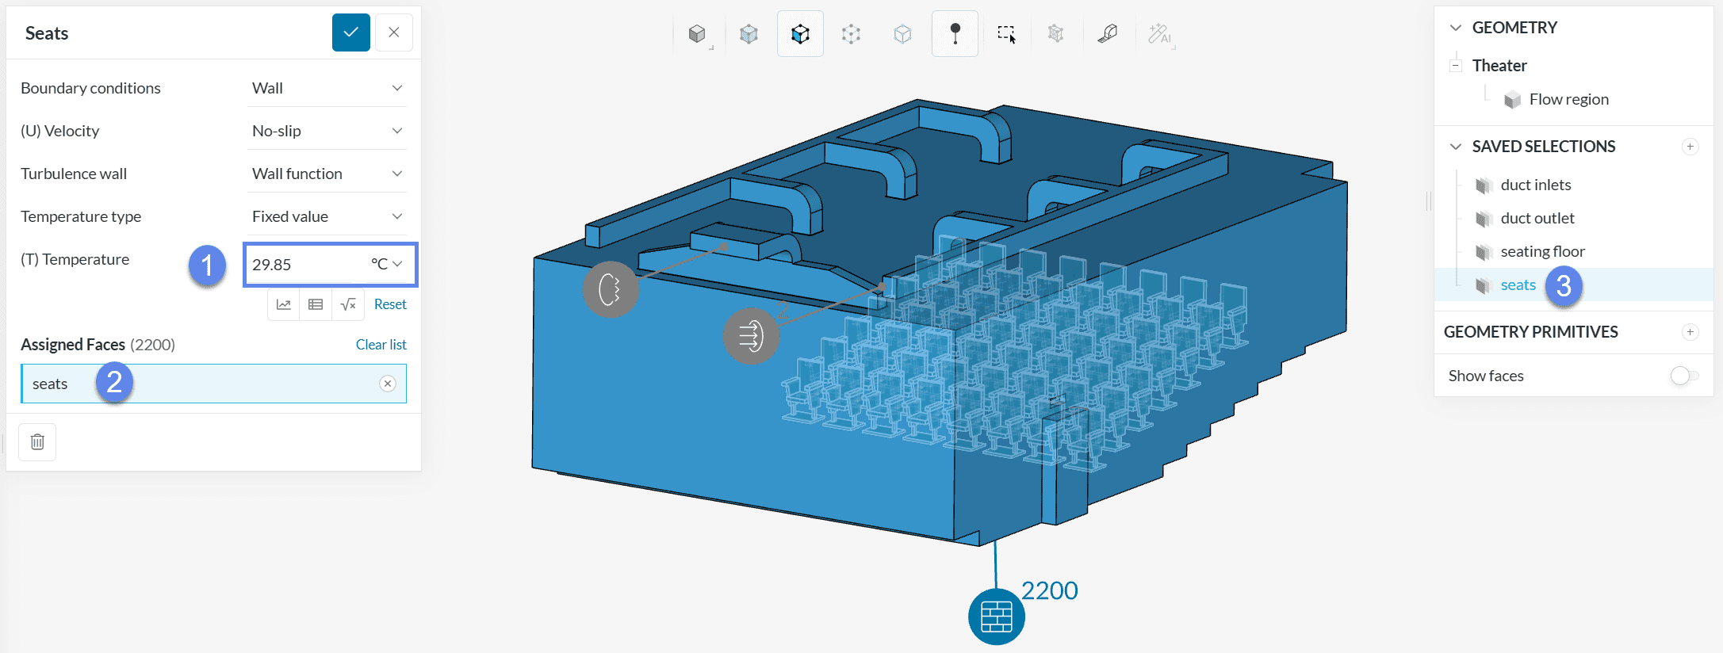Remove seats from assigned faces list

point(388,384)
